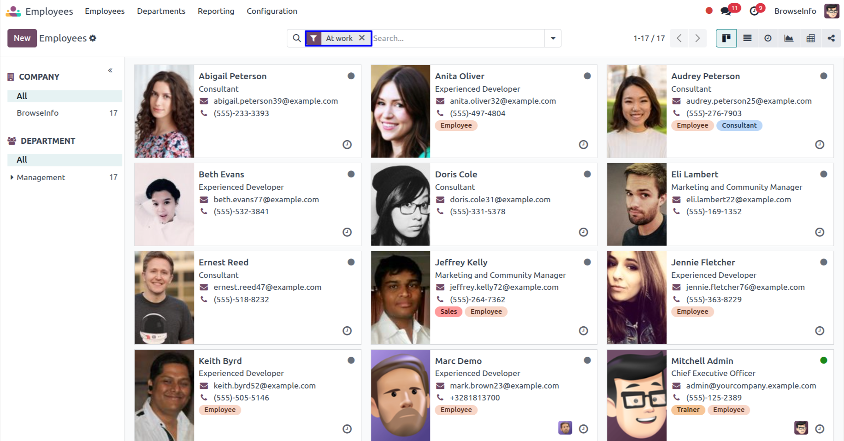Open the hierarchy view icon
Viewport: 844px width, 441px height.
[x=831, y=38]
